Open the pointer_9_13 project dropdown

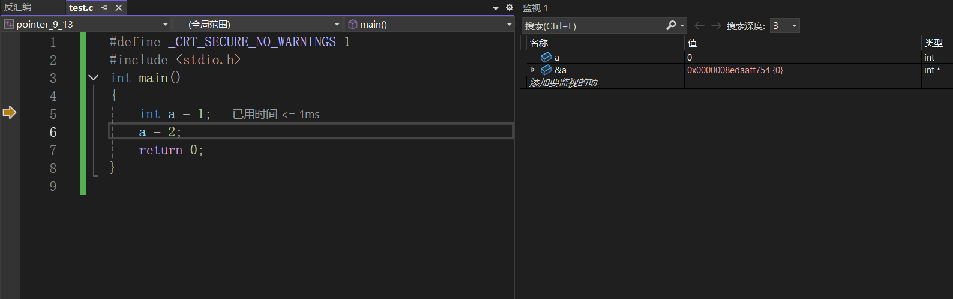click(x=165, y=25)
